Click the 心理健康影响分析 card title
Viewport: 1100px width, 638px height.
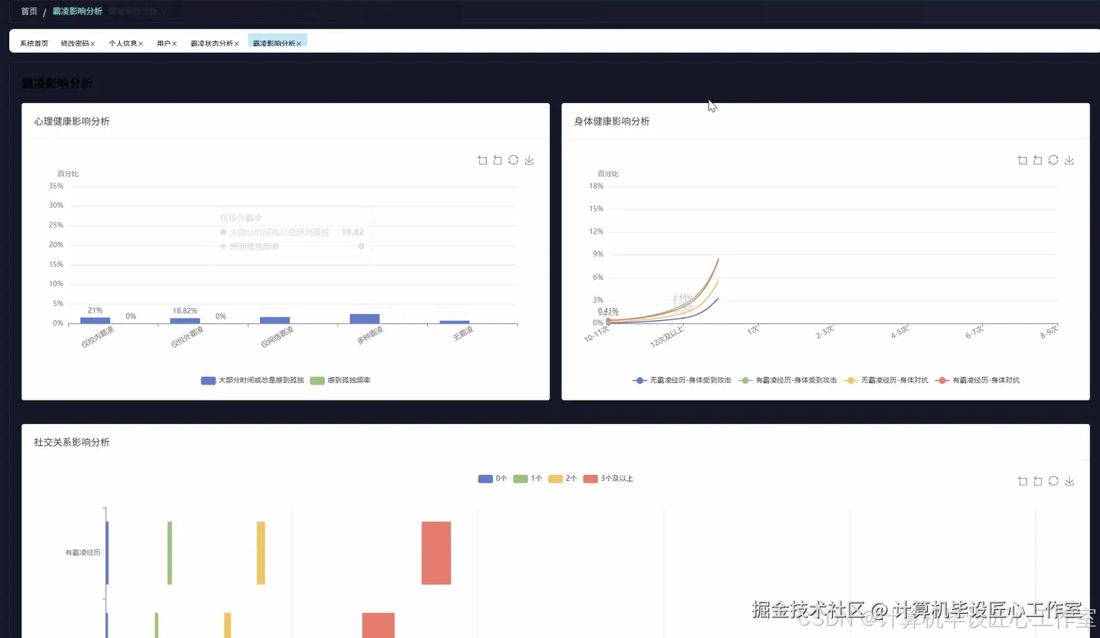pyautogui.click(x=72, y=121)
